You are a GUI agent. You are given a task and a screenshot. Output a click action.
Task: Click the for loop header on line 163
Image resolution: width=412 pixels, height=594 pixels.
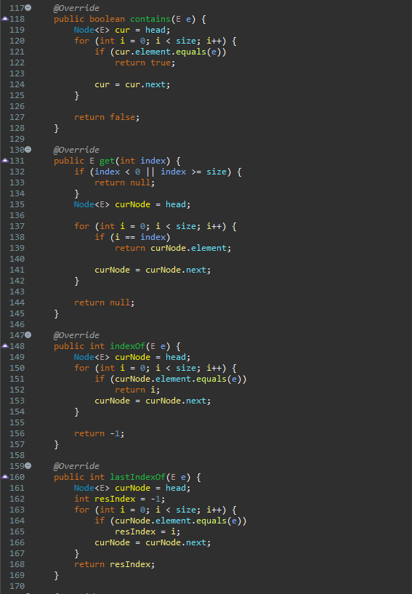[155, 510]
